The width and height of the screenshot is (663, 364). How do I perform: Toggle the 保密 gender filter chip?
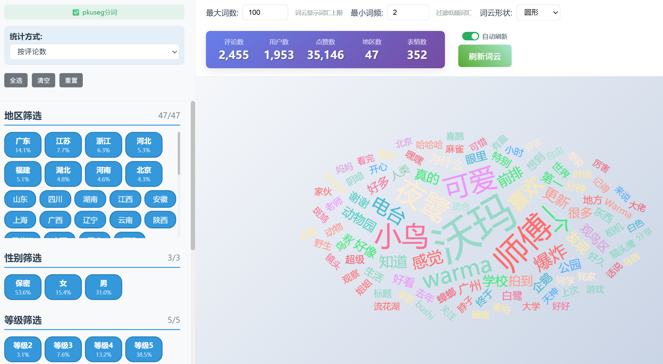pyautogui.click(x=23, y=287)
